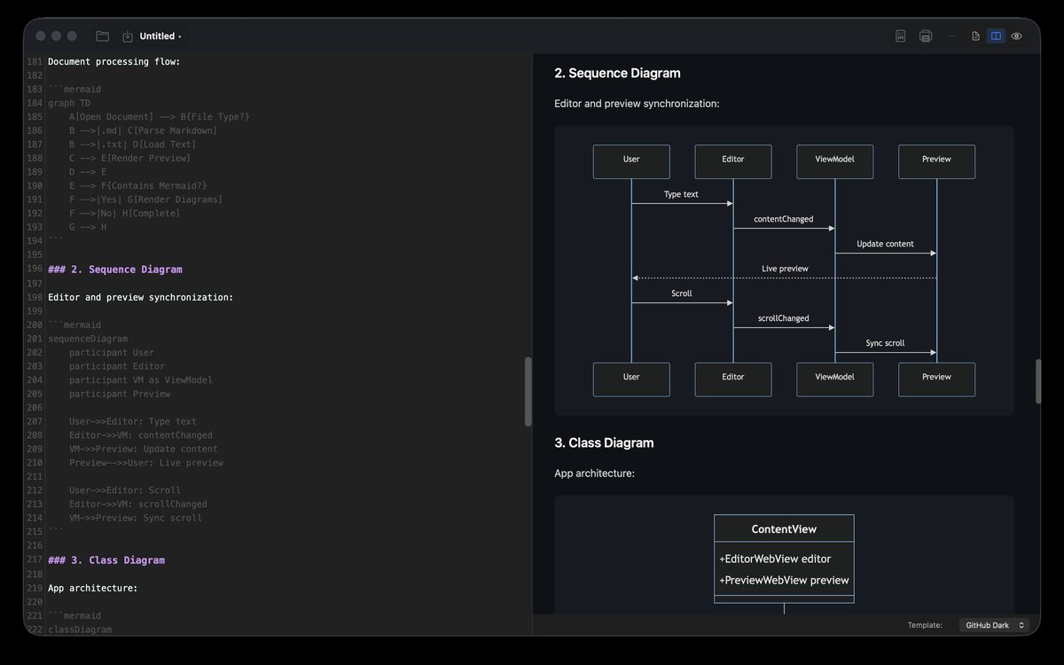Screen dimensions: 1064x665
Task: Click the top Editor participant box in diagram
Action: [733, 161]
